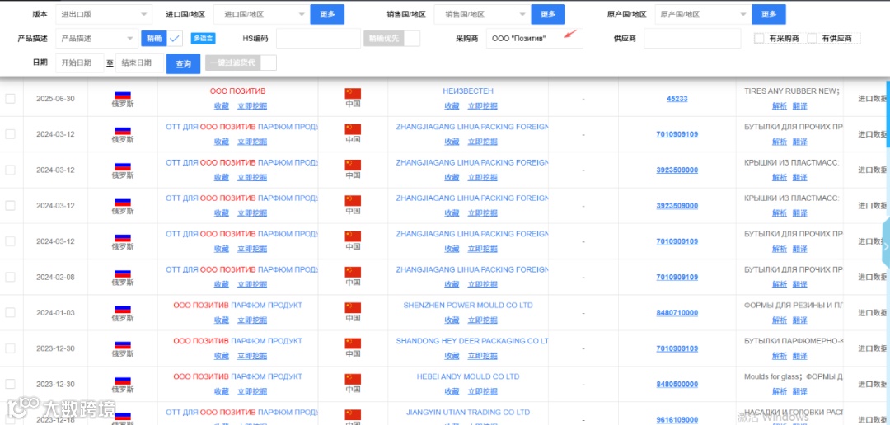Click 解析 under ФОРМЫ ДЛЯ РЕЗИНЫ description
The image size is (890, 425).
tap(780, 320)
